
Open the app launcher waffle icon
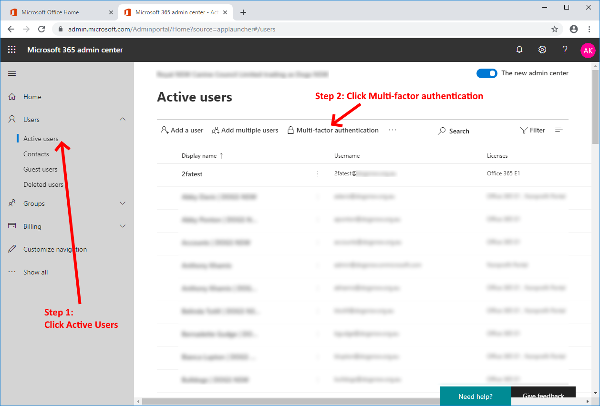pos(12,50)
